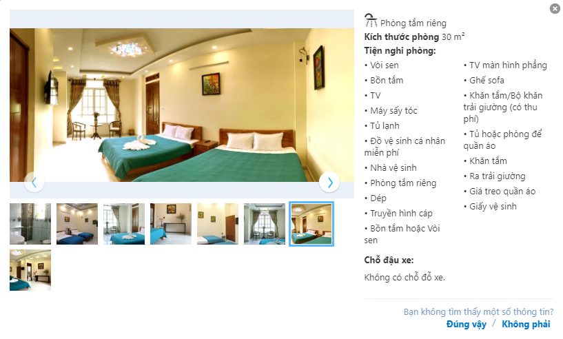The width and height of the screenshot is (563, 339).
Task: Click the TV màn hình phẳng amenity item
Action: (x=506, y=65)
